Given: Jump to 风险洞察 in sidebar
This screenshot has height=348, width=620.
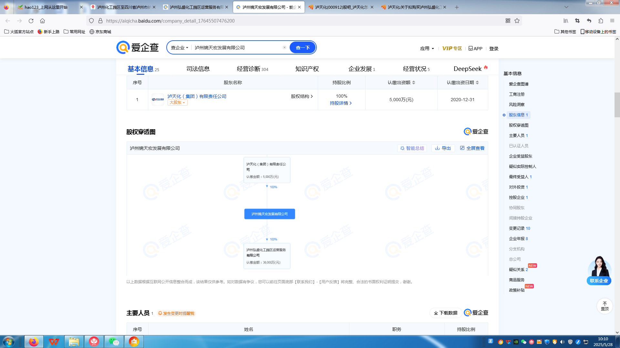Looking at the screenshot, I should pyautogui.click(x=517, y=105).
